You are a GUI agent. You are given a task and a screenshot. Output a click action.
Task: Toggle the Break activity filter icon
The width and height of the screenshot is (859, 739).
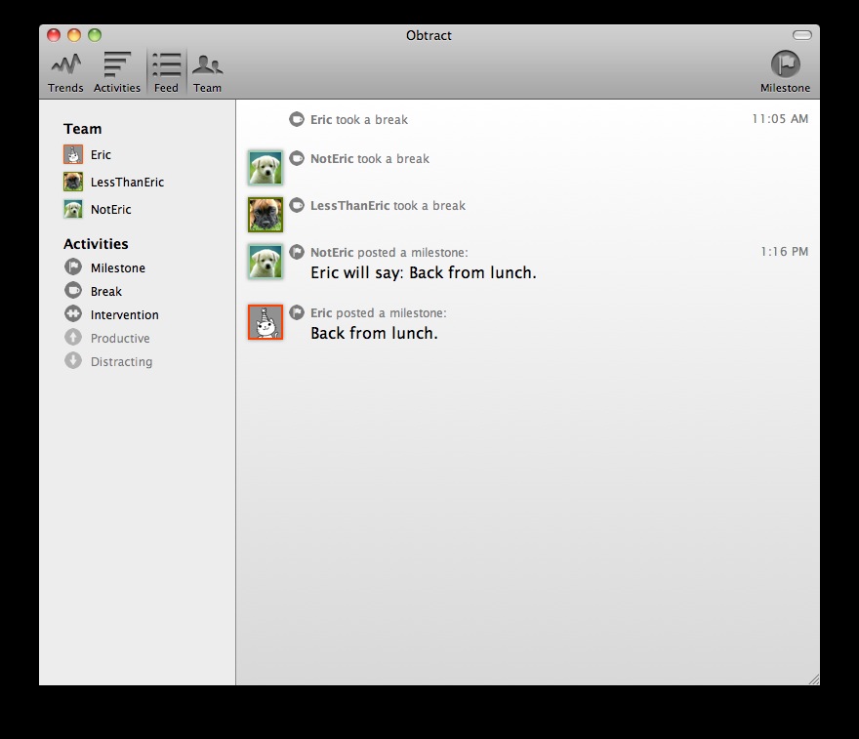(73, 290)
